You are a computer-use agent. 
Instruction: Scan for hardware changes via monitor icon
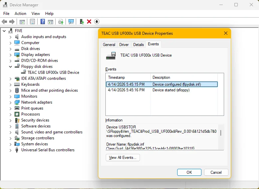coord(71,22)
